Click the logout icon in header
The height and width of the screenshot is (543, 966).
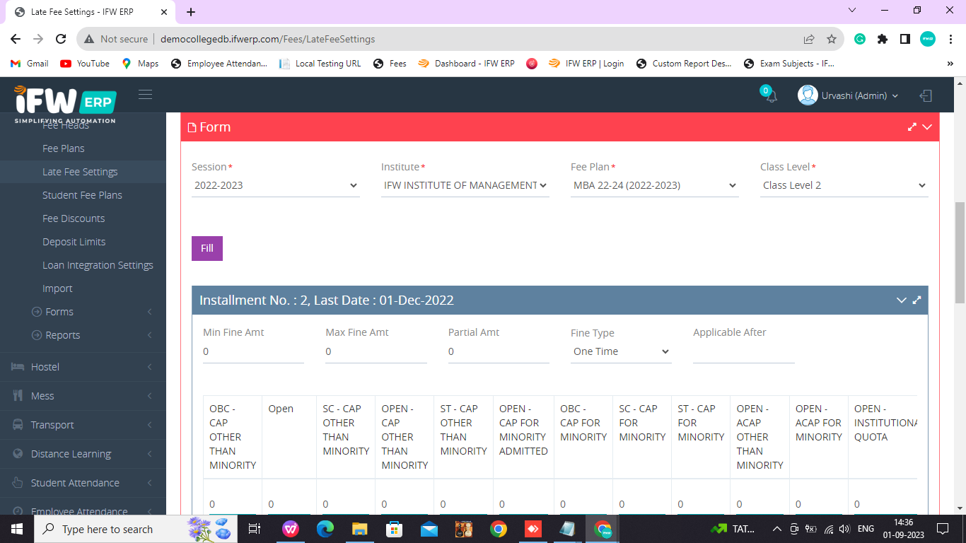click(926, 95)
